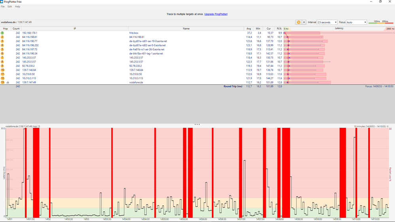
Task: Follow the Upgrade PingPlotter! link
Action: pyautogui.click(x=216, y=14)
